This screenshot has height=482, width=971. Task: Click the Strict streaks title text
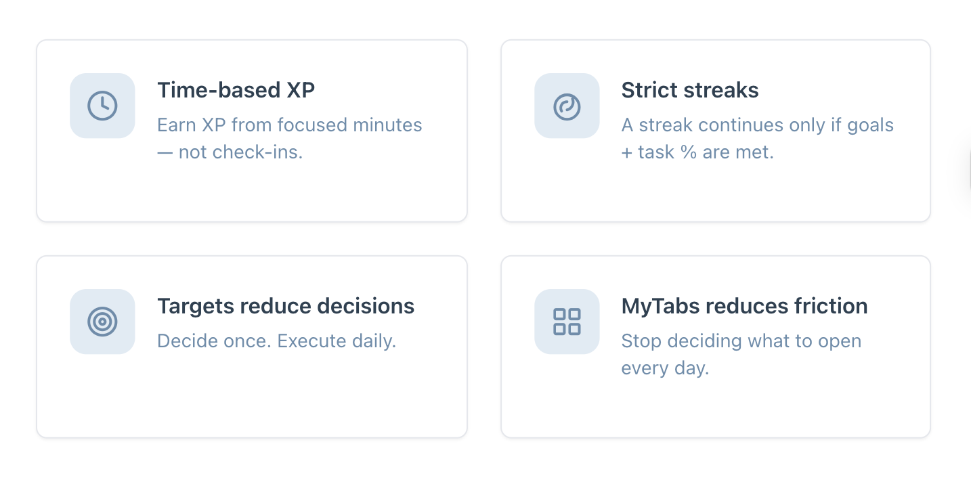pyautogui.click(x=690, y=90)
